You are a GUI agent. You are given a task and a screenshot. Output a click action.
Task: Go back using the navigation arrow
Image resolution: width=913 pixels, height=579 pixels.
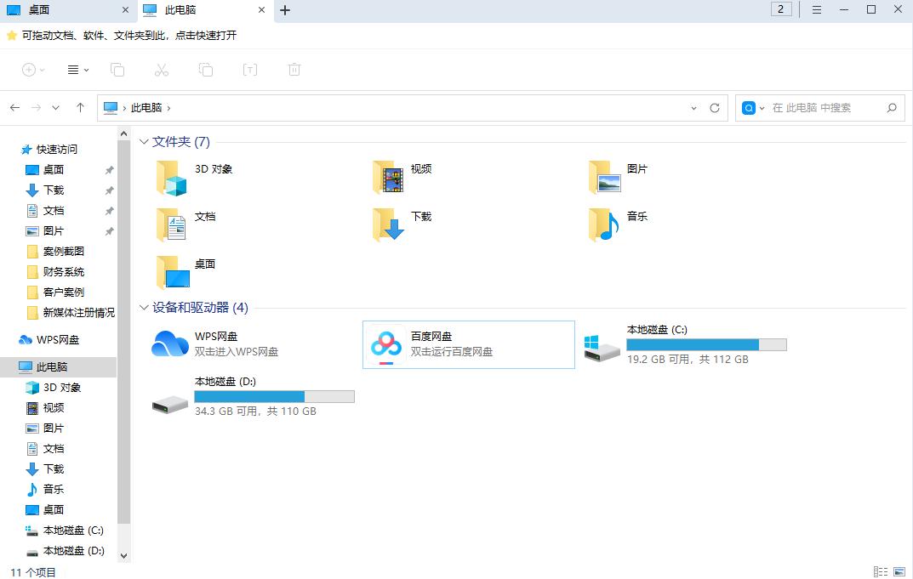(14, 107)
